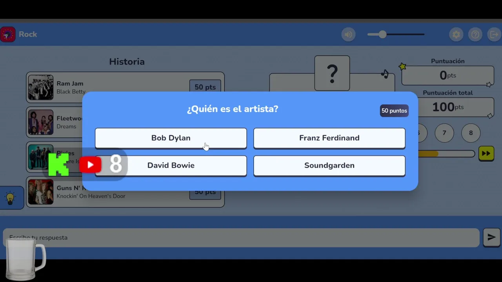
Task: Open Guns N' Roses album thumbnail
Action: (x=40, y=192)
